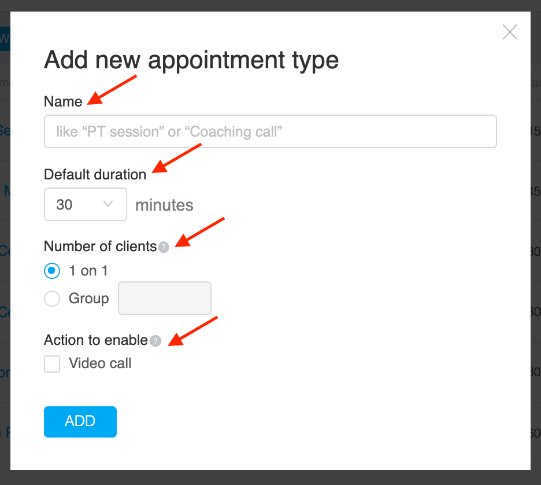The width and height of the screenshot is (541, 485).
Task: Click the 1 on 1 label text
Action: 88,271
